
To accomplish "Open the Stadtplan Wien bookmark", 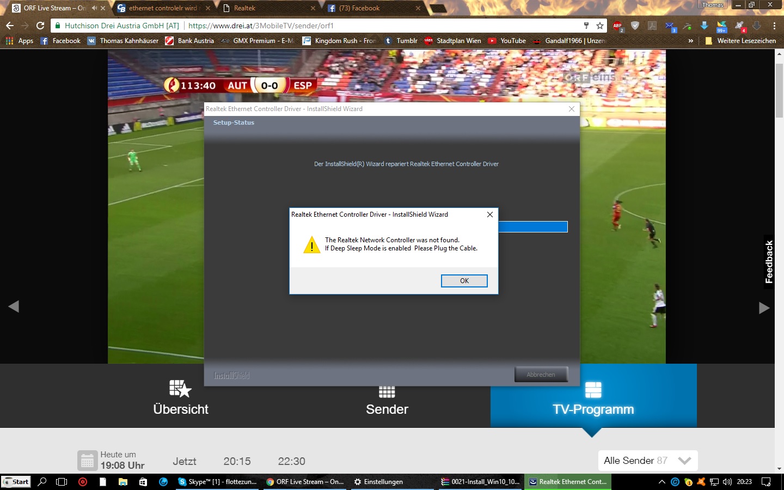I will point(453,41).
